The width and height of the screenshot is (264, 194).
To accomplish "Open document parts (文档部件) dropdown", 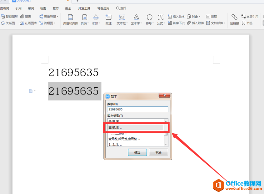I will (x=216, y=23).
